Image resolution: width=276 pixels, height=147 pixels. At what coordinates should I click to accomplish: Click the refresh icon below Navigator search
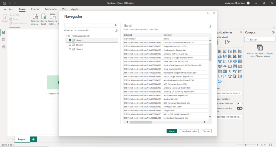coord(116,30)
